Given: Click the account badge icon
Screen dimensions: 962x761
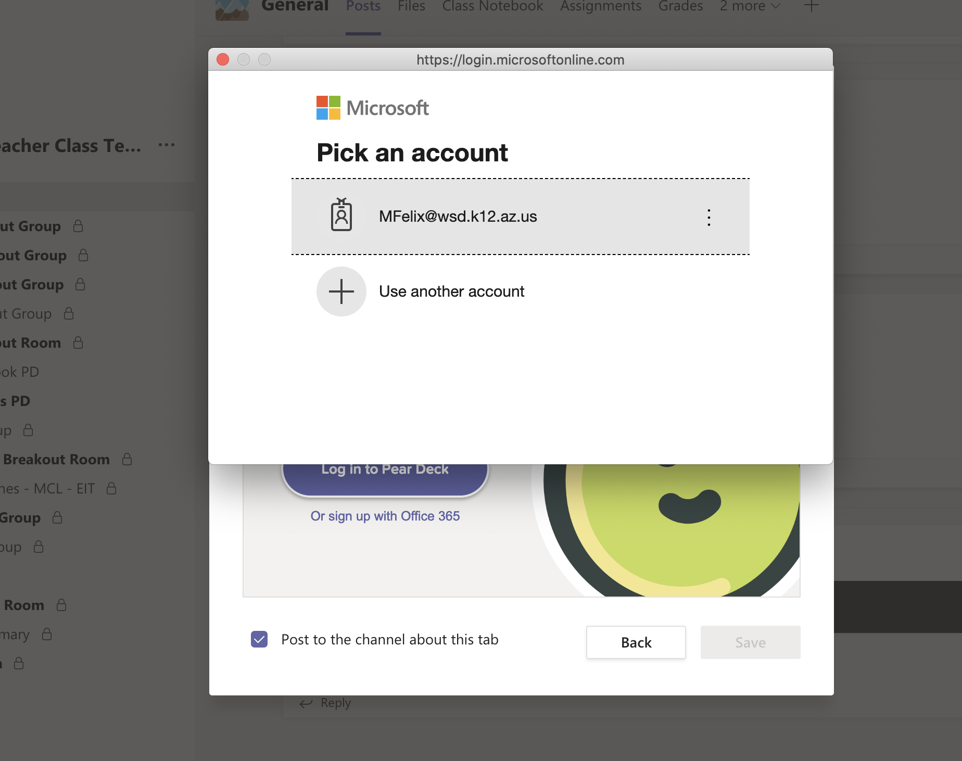Looking at the screenshot, I should 341,215.
